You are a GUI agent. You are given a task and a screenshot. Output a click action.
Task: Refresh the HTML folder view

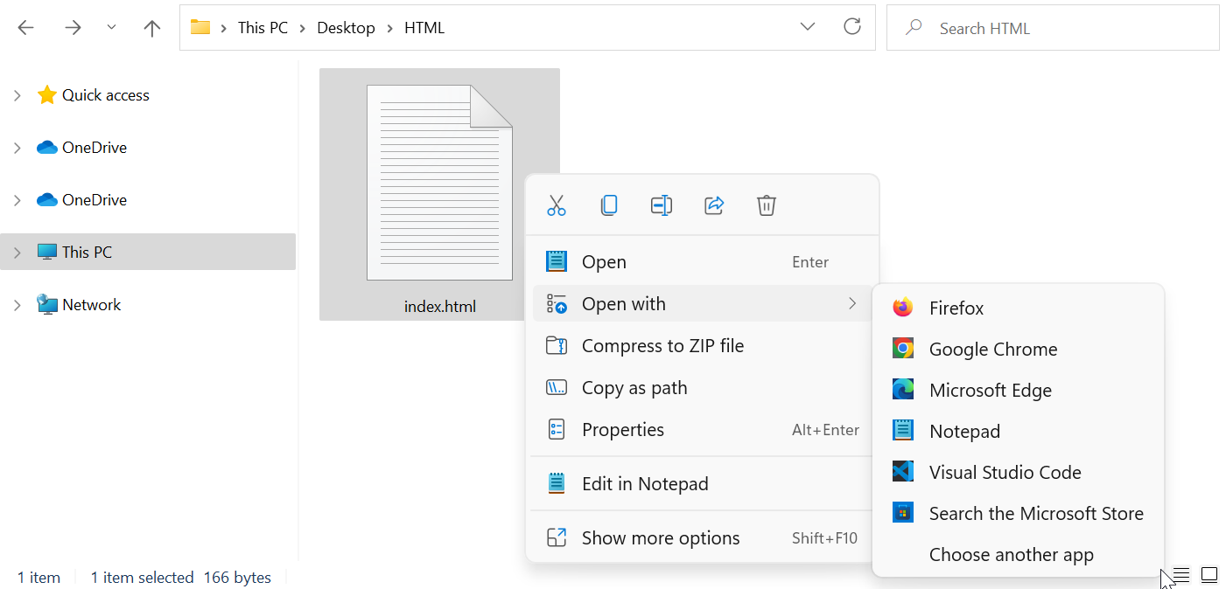pos(852,27)
